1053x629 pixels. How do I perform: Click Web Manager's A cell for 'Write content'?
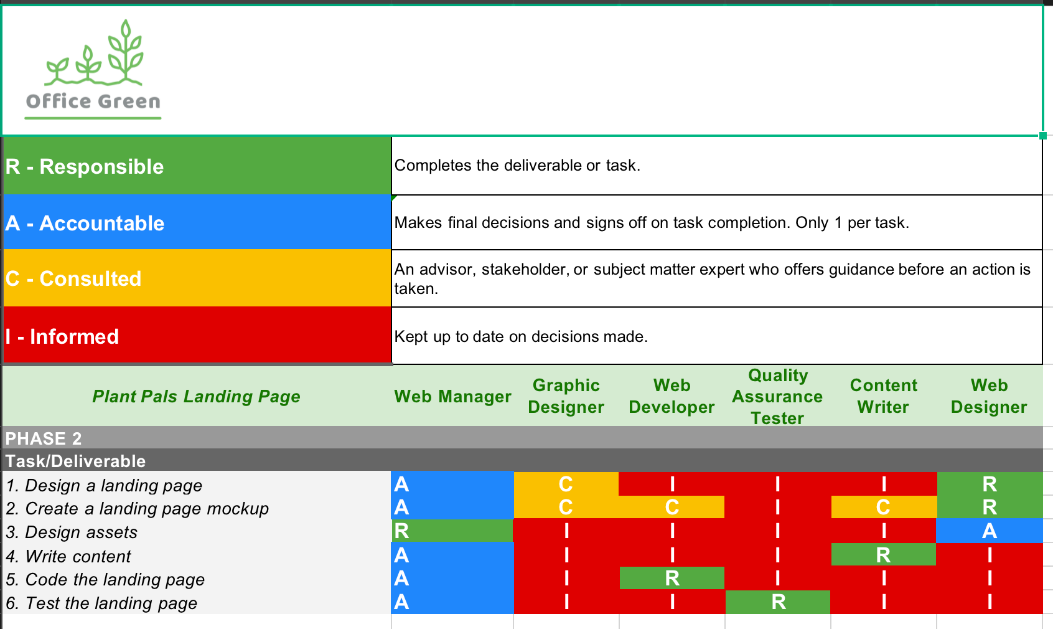point(452,556)
